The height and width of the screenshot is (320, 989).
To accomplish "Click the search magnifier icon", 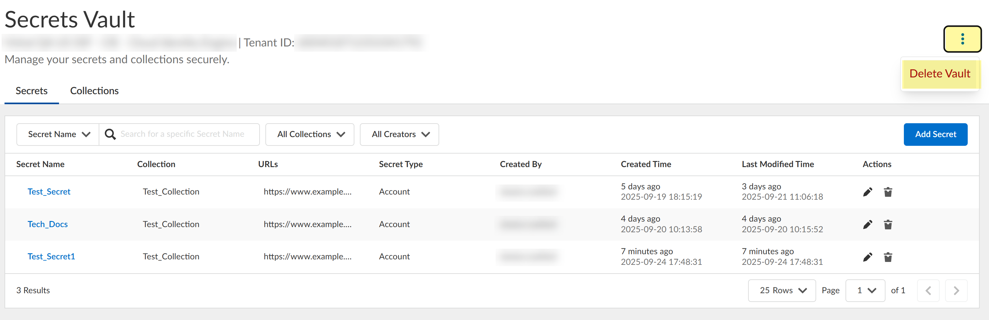I will pyautogui.click(x=110, y=134).
